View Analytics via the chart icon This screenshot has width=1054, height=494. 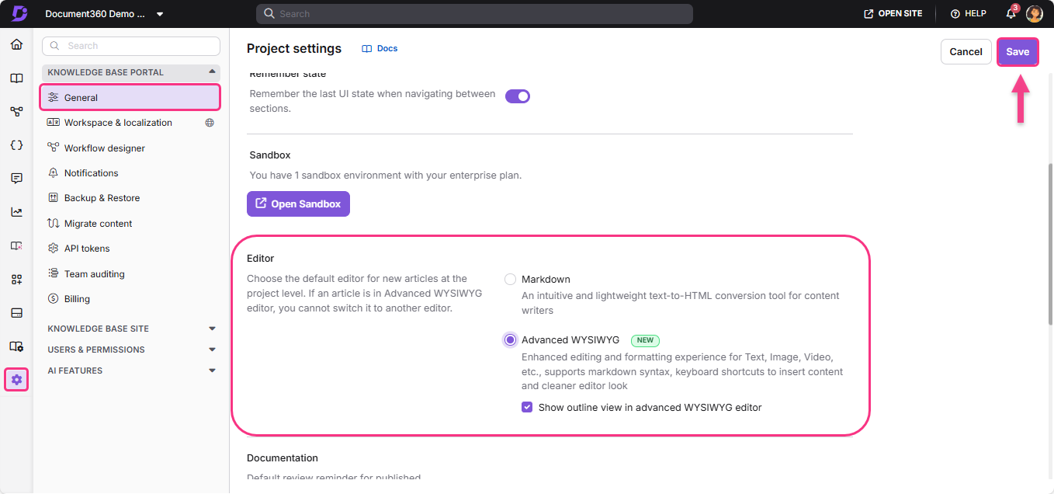pos(16,211)
